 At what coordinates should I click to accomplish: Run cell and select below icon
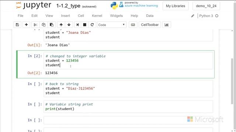click(x=78, y=25)
